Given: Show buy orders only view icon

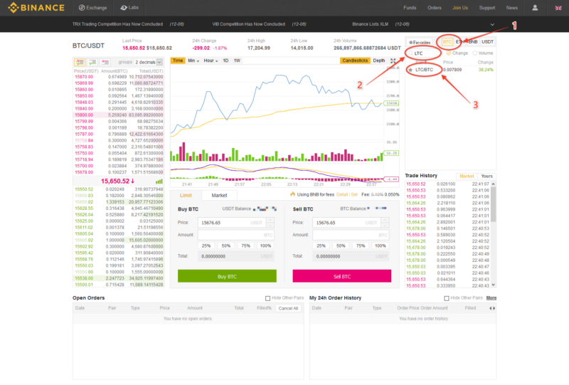Looking at the screenshot, I should click(92, 62).
